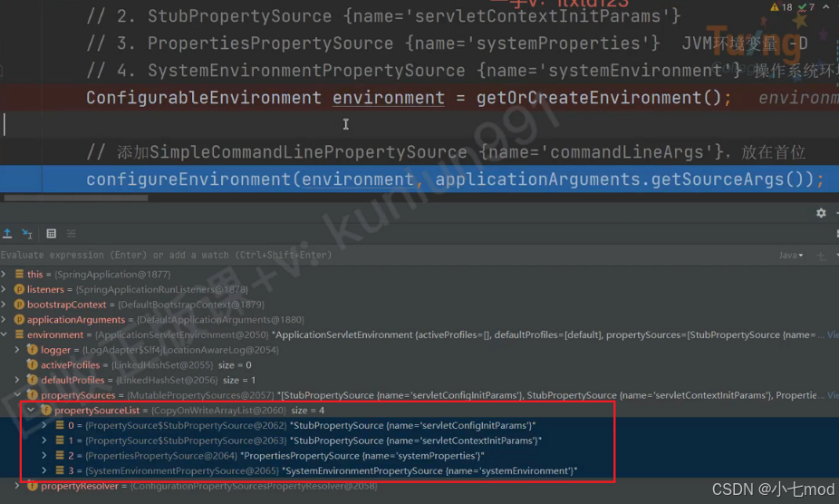Image resolution: width=839 pixels, height=504 pixels.
Task: Select the StubPropertySource@2063 row
Action: [419, 441]
